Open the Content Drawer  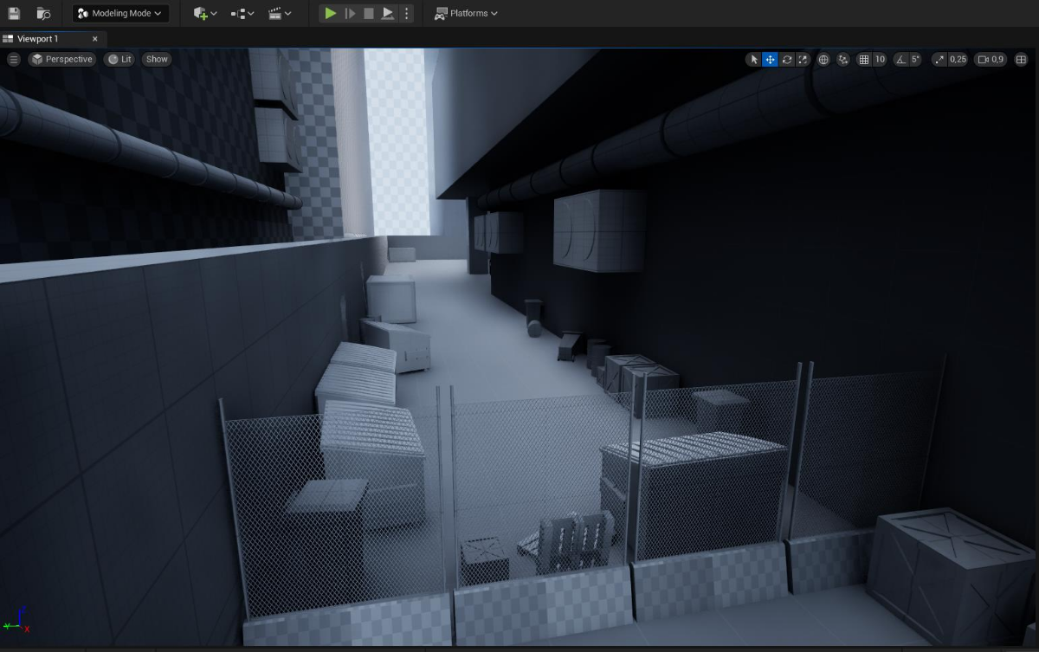(42, 13)
